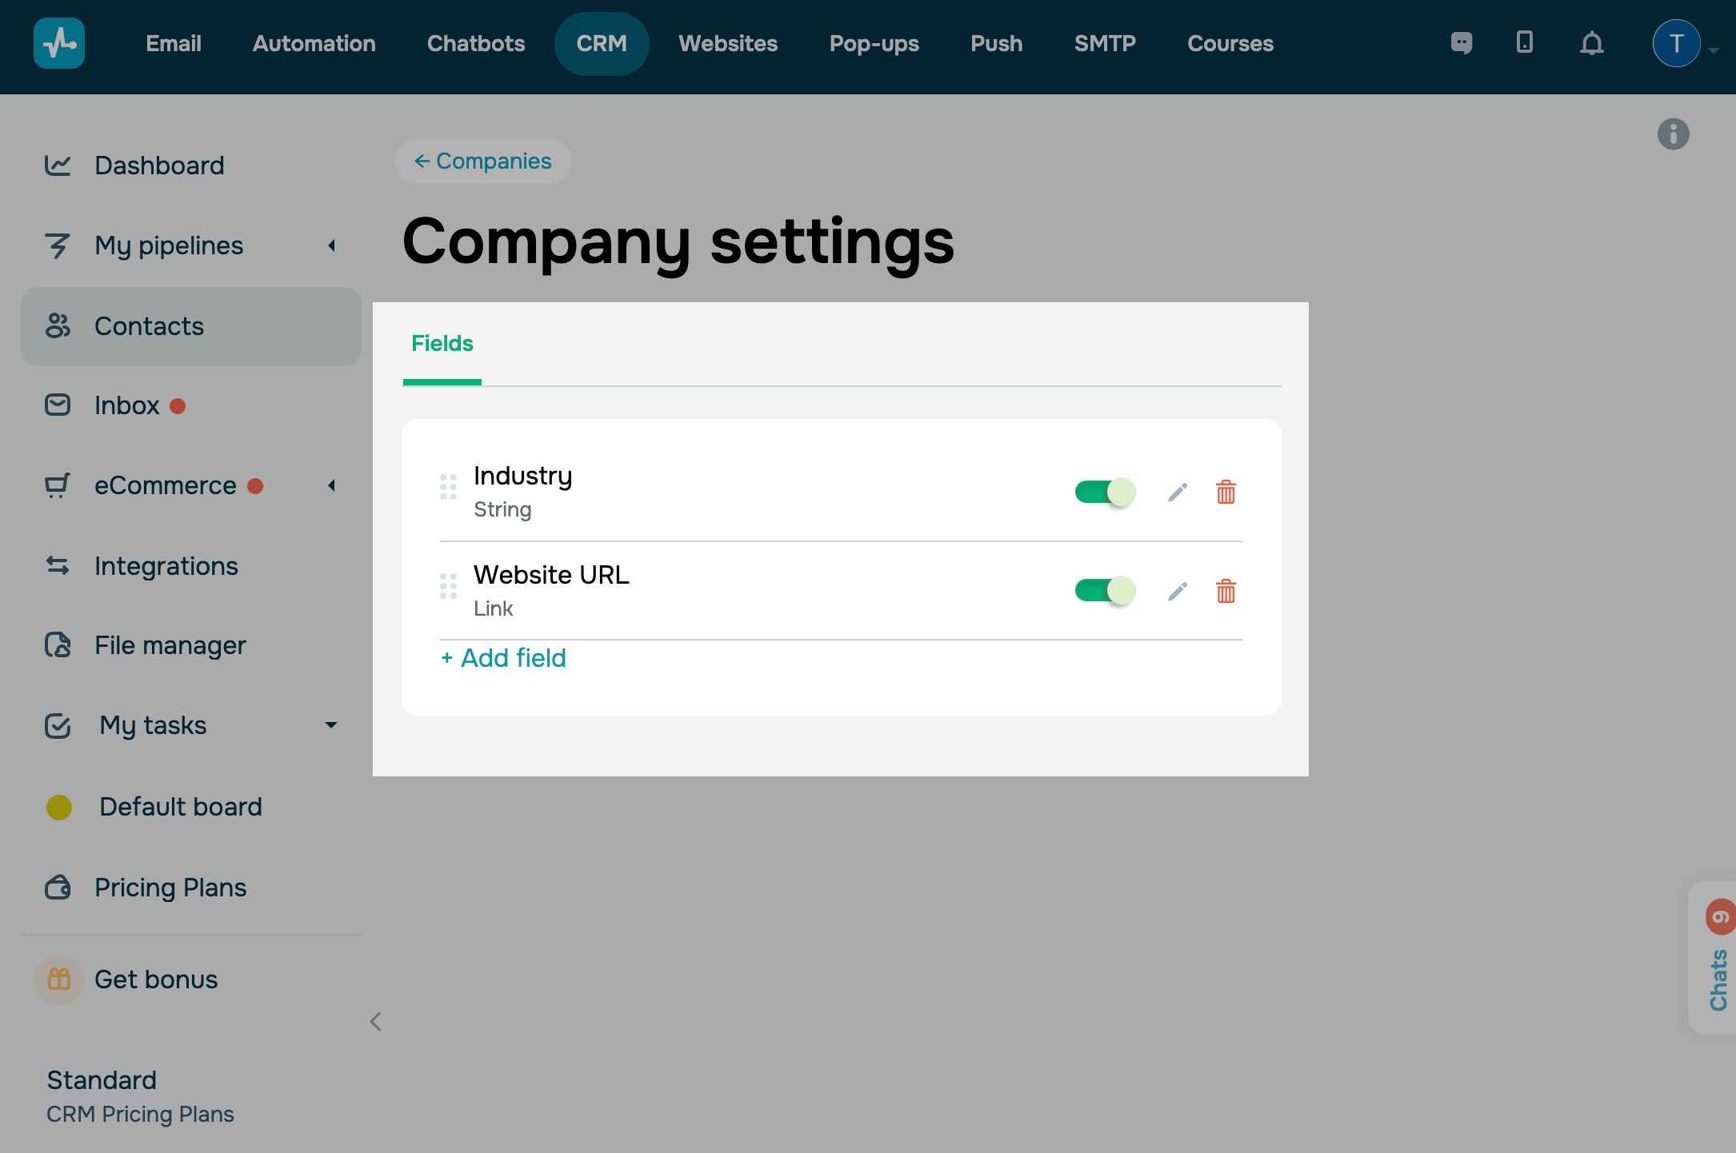
Task: Collapse the My tasks section
Action: pos(330,725)
